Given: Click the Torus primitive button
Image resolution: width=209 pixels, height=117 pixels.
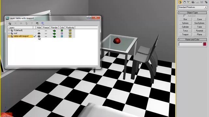Looking at the screenshot, I should (x=185, y=31).
